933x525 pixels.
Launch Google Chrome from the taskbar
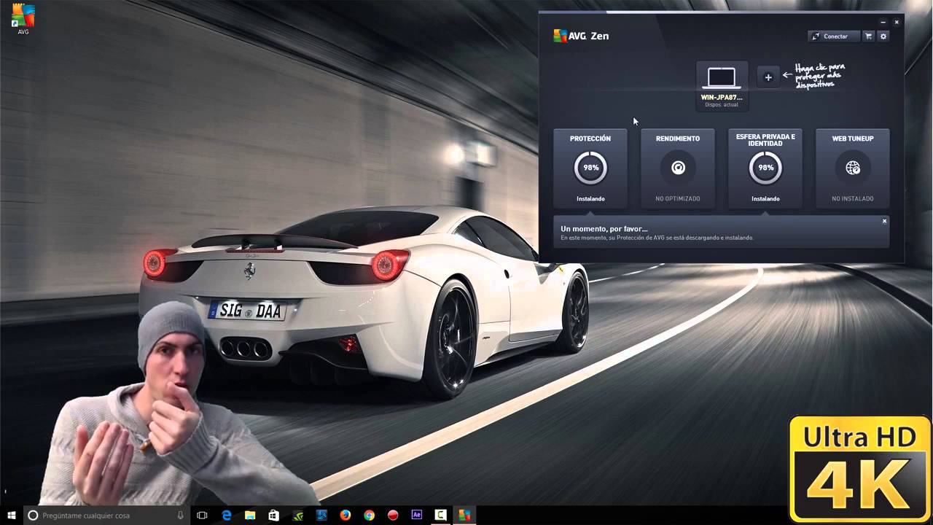(370, 515)
